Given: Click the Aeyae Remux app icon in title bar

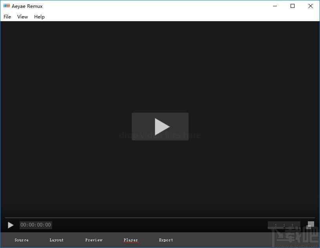Looking at the screenshot, I should click(7, 6).
